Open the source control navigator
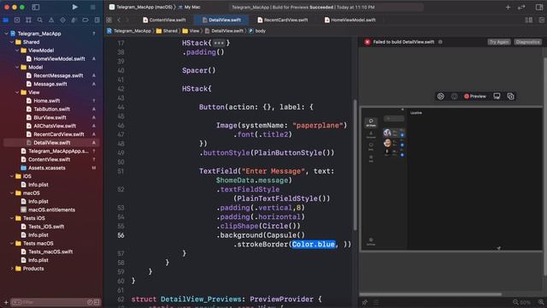Viewport: 547px width, 308px height. [17, 21]
